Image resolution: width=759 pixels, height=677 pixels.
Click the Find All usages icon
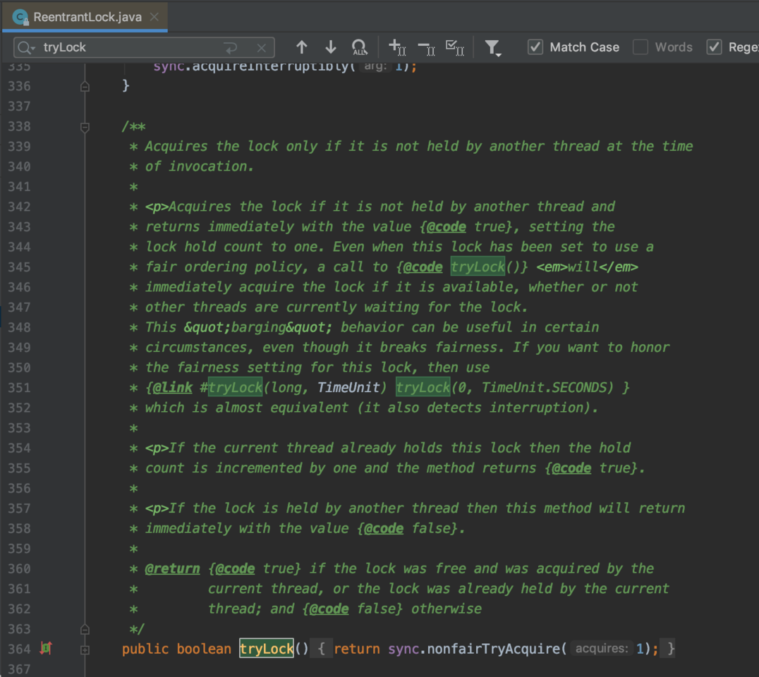pyautogui.click(x=359, y=47)
